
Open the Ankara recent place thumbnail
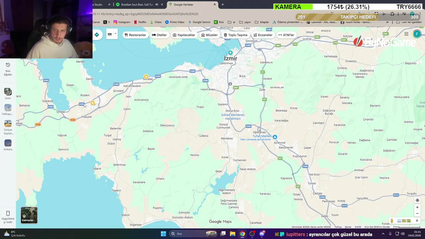[8, 143]
